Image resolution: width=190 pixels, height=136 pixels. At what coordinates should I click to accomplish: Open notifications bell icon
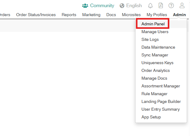pyautogui.click(x=150, y=6)
